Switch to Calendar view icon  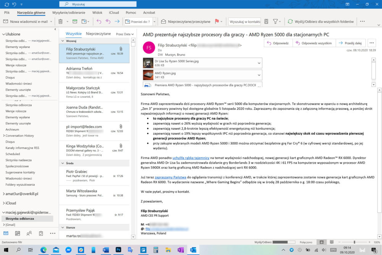[x=18, y=233]
